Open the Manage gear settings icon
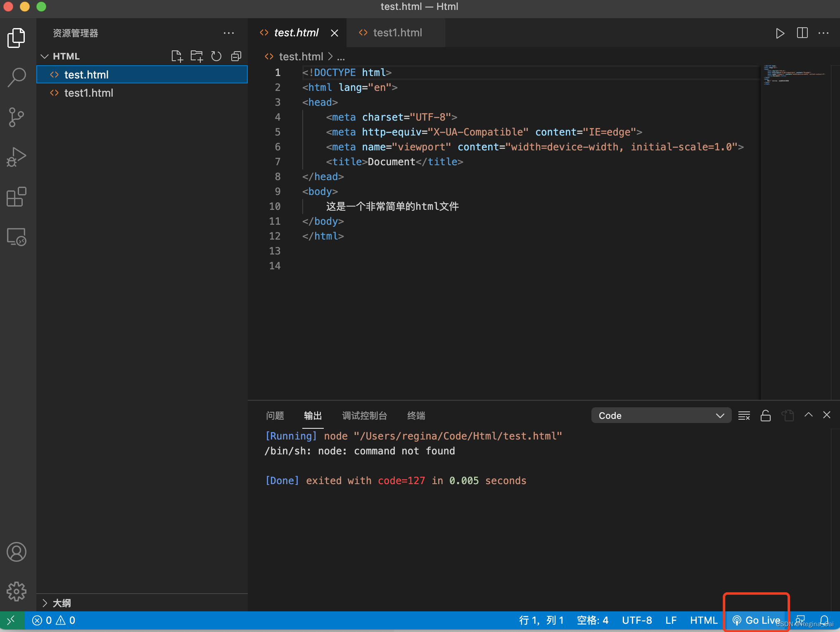Viewport: 840px width, 632px height. 17,592
